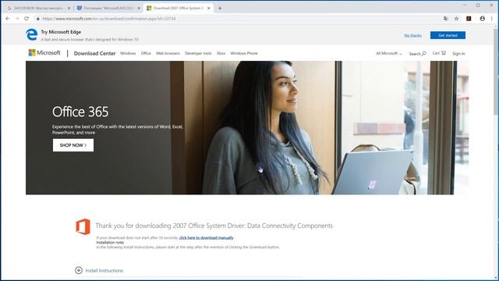Image resolution: width=499 pixels, height=281 pixels.
Task: Open the shopping Cart
Action: pyautogui.click(x=439, y=53)
